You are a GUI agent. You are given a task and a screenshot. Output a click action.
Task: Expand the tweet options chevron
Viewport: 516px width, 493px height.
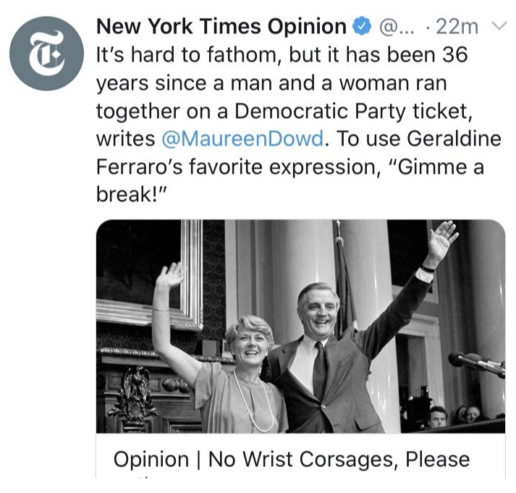(498, 27)
